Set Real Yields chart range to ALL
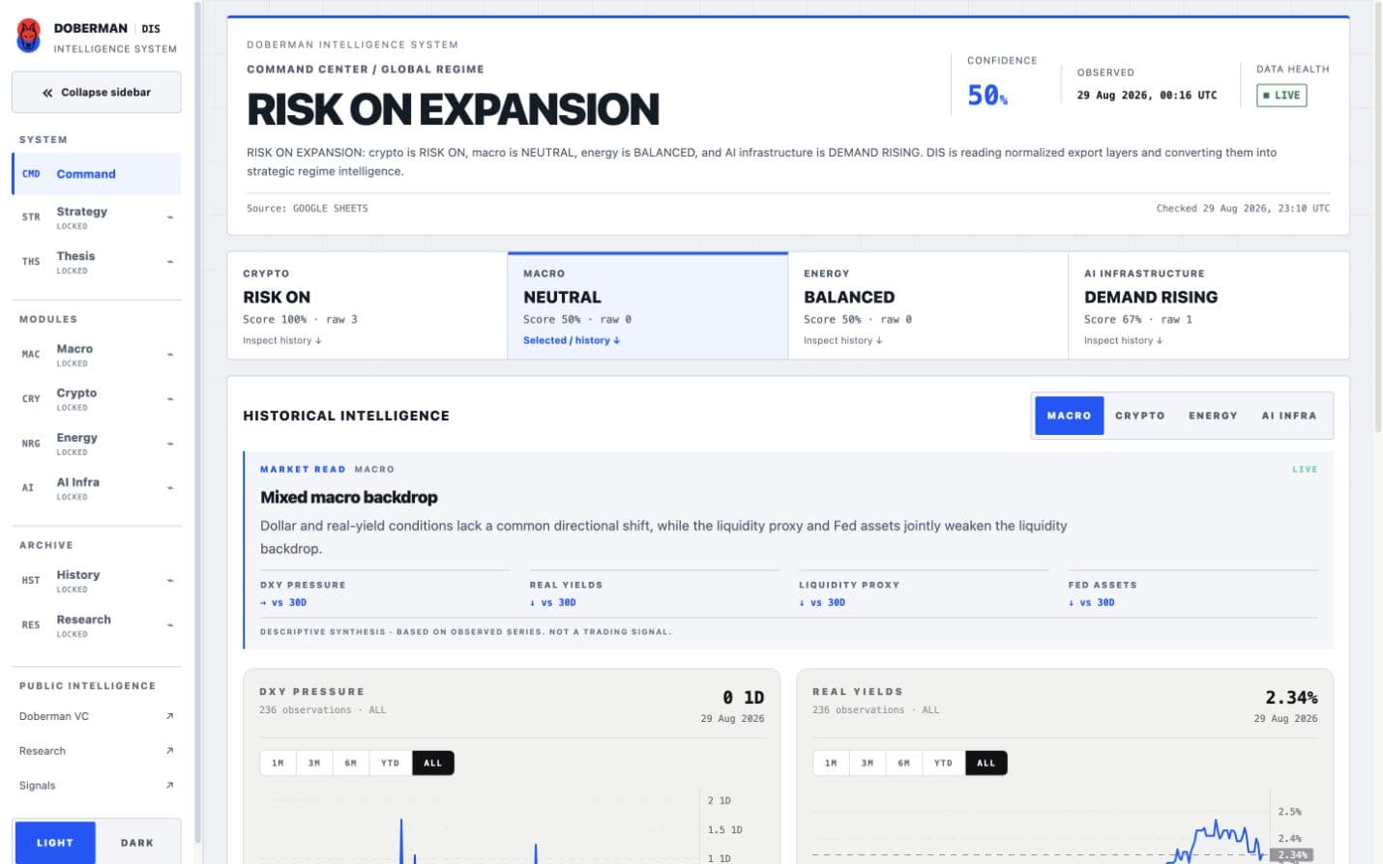Image resolution: width=1383 pixels, height=864 pixels. pos(986,763)
